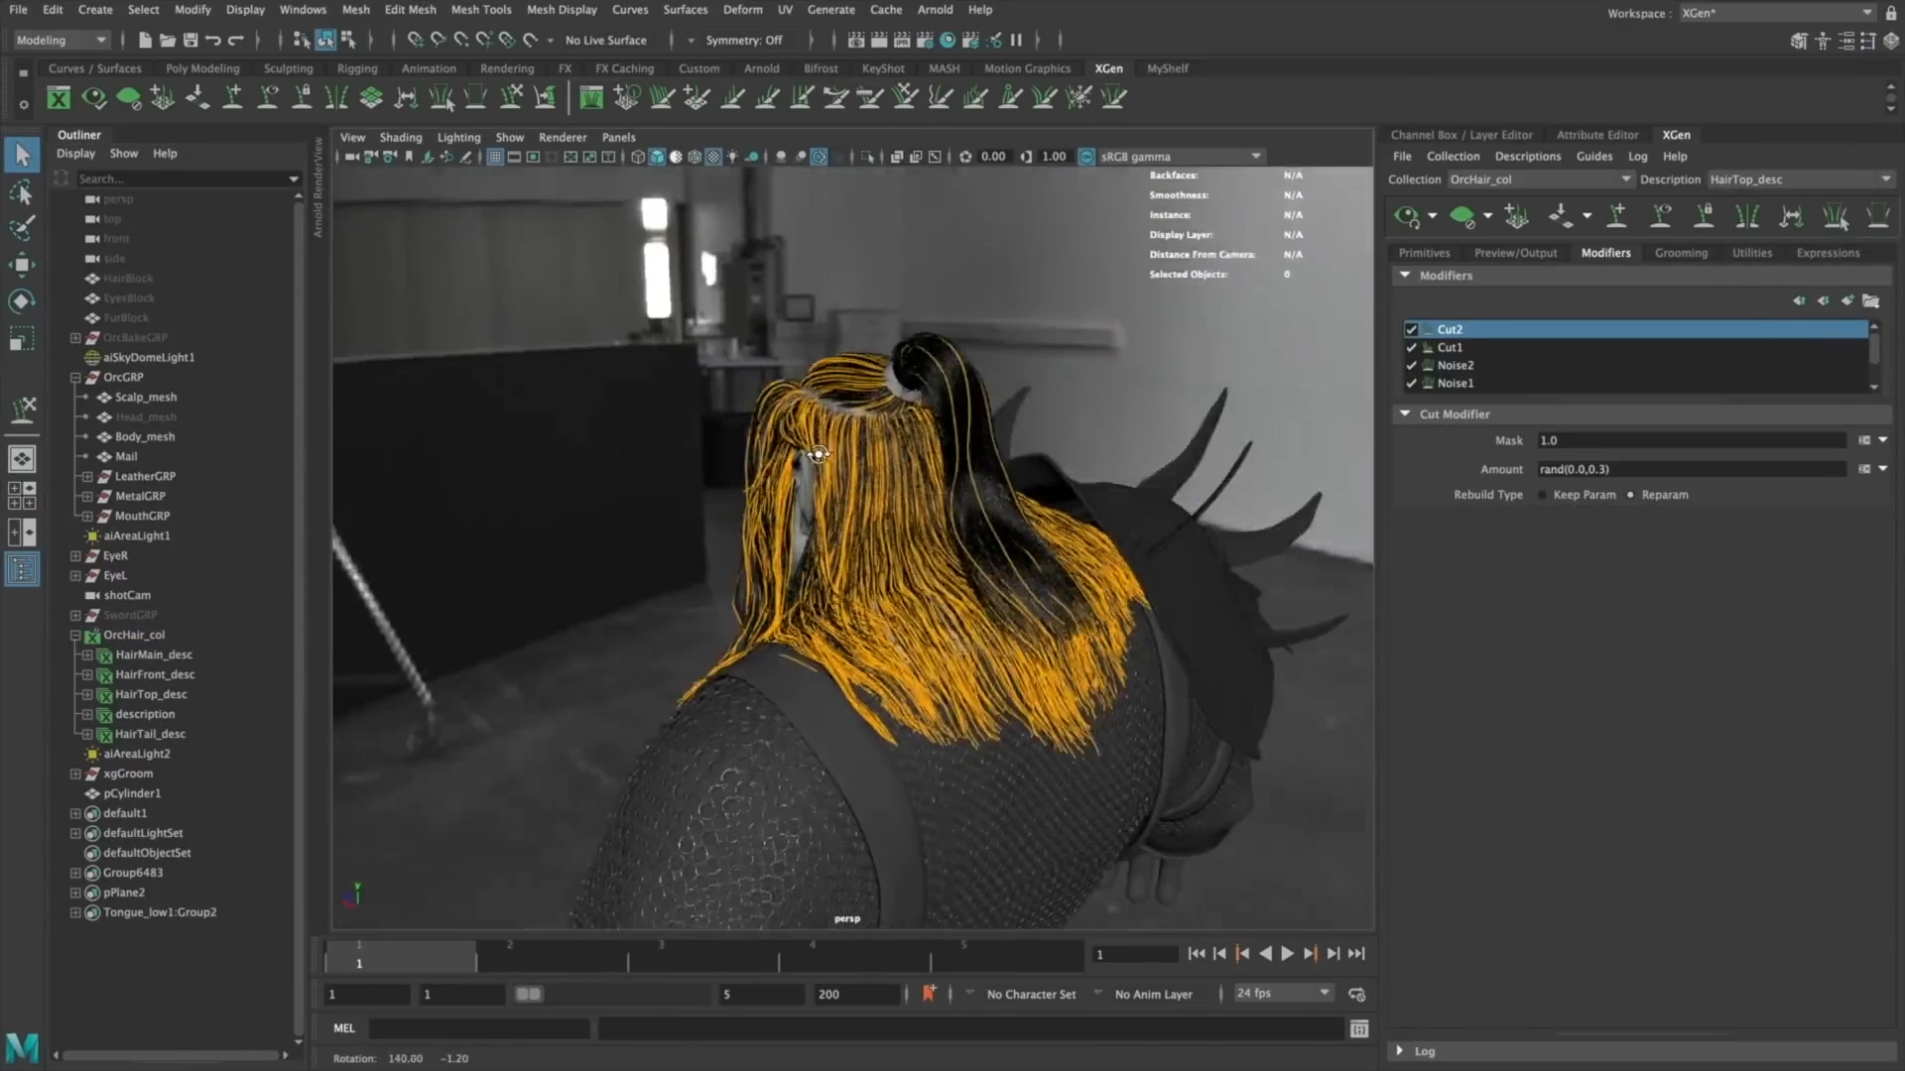Uncheck the Cut2 modifier checkbox
This screenshot has width=1905, height=1071.
1411,329
